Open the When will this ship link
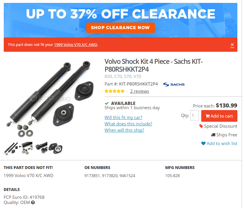 pos(124,130)
